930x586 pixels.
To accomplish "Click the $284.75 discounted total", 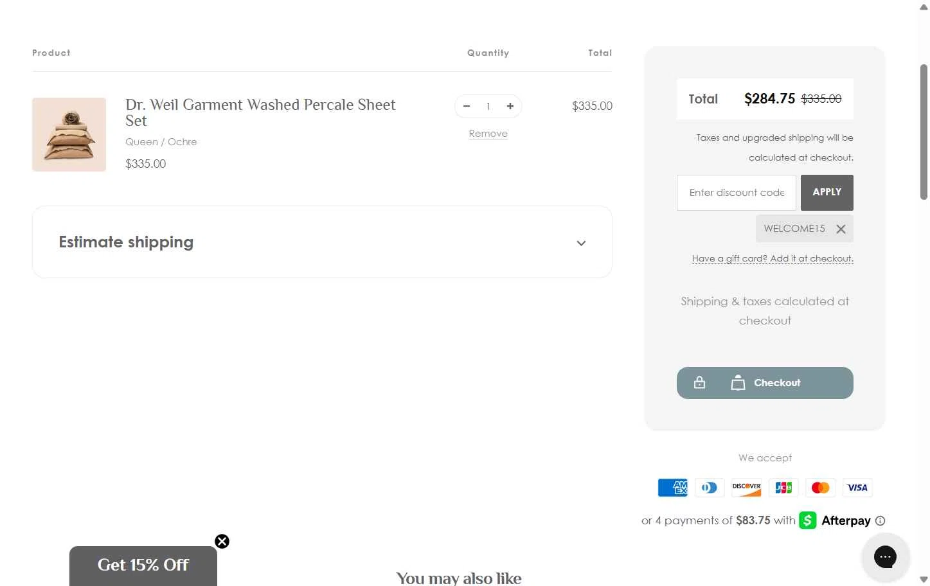I will click(770, 99).
